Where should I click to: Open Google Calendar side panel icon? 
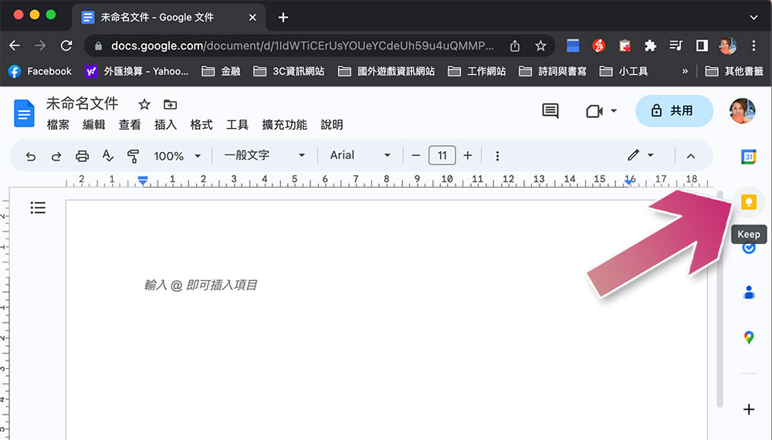[x=748, y=157]
